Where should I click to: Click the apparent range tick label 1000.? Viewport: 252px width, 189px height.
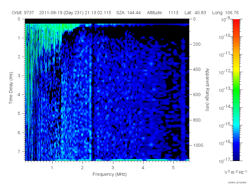(x=199, y=145)
